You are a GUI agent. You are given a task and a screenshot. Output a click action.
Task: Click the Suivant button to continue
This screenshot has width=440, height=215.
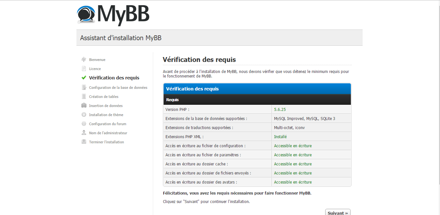point(338,212)
